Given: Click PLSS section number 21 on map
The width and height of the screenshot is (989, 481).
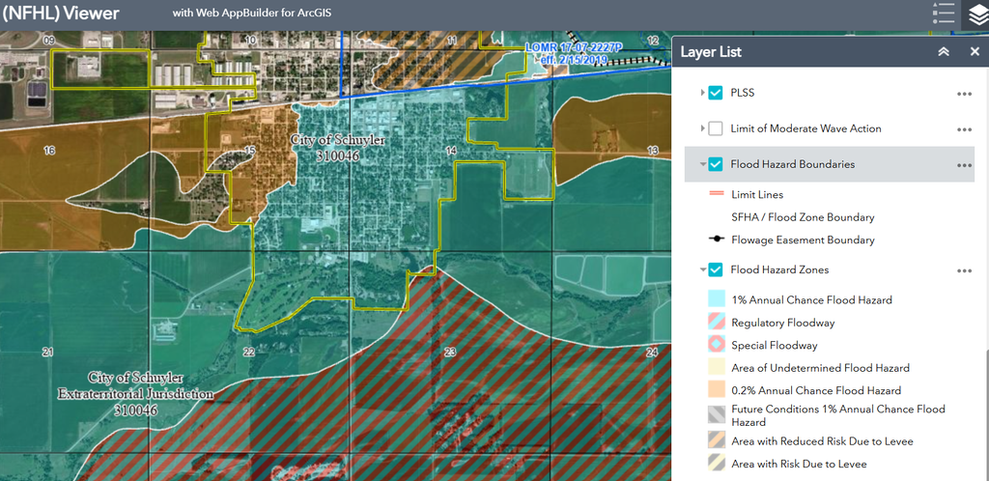Looking at the screenshot, I should coord(48,352).
